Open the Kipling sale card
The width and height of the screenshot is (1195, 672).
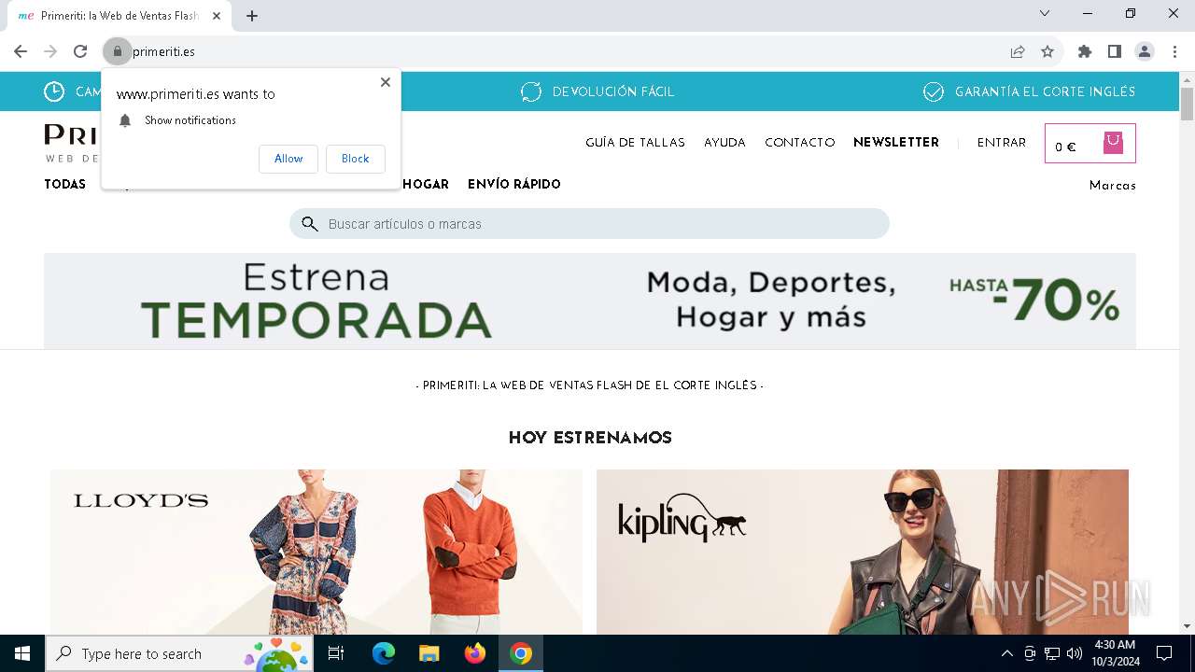tap(863, 552)
